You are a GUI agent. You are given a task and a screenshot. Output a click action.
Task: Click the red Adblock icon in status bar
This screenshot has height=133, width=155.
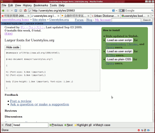139,130
